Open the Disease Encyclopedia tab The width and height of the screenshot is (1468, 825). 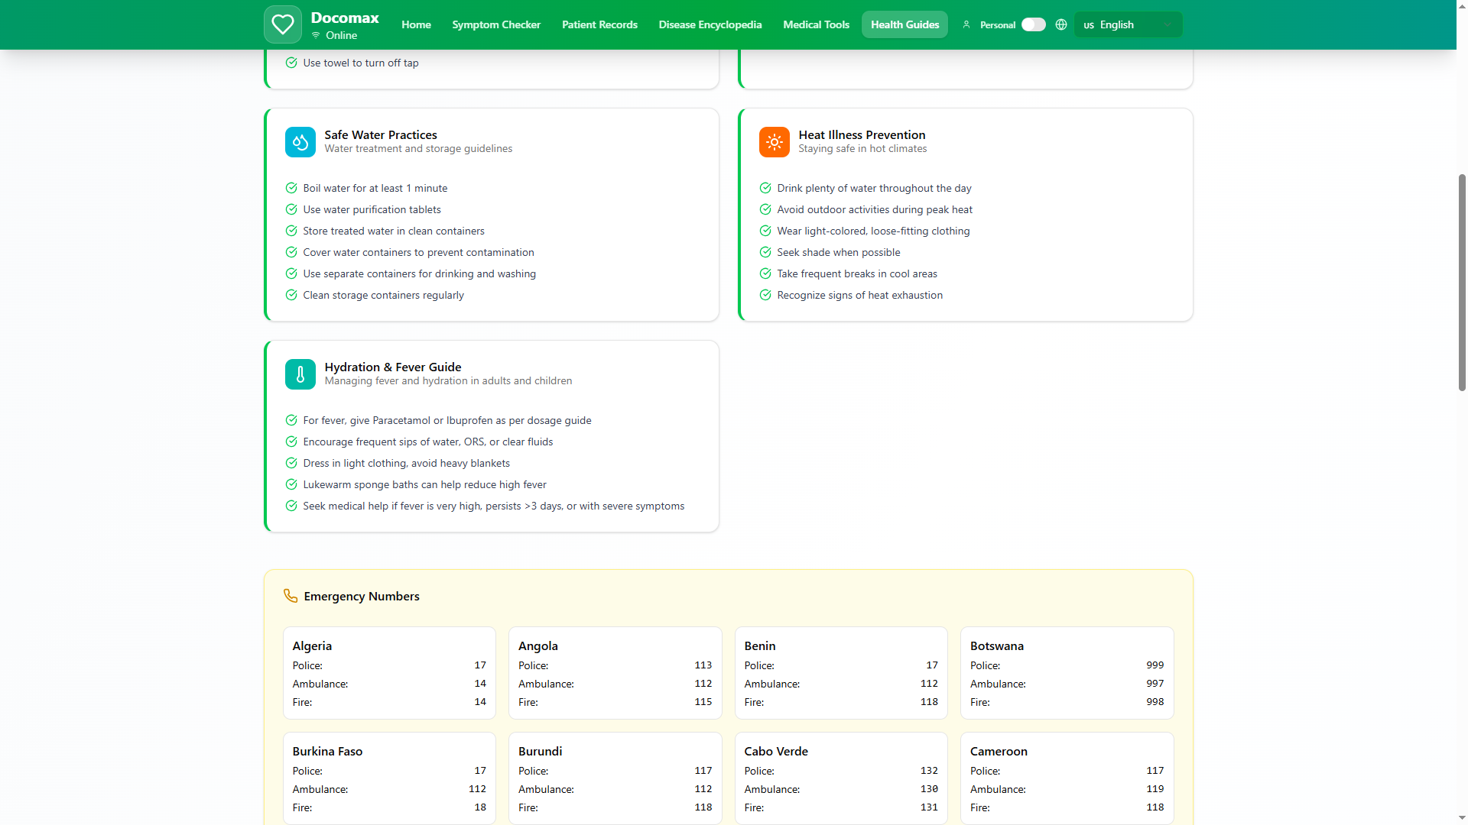710,24
